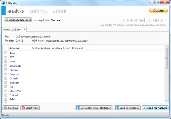Viewport: 171px width, 119px height.
Task: Click Select All button
Action: click(x=11, y=108)
